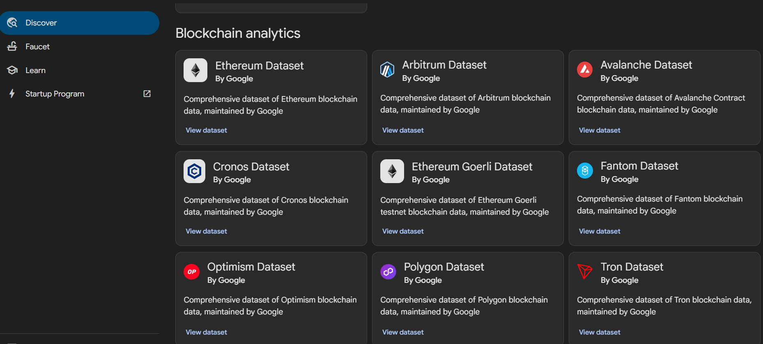Image resolution: width=763 pixels, height=344 pixels.
Task: Click the Ethereum Goerli Dataset logo icon
Action: pos(392,171)
